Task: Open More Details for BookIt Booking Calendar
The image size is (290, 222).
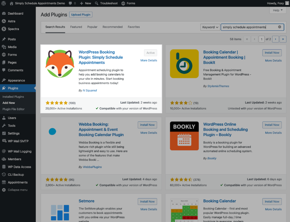Action: tap(273, 61)
